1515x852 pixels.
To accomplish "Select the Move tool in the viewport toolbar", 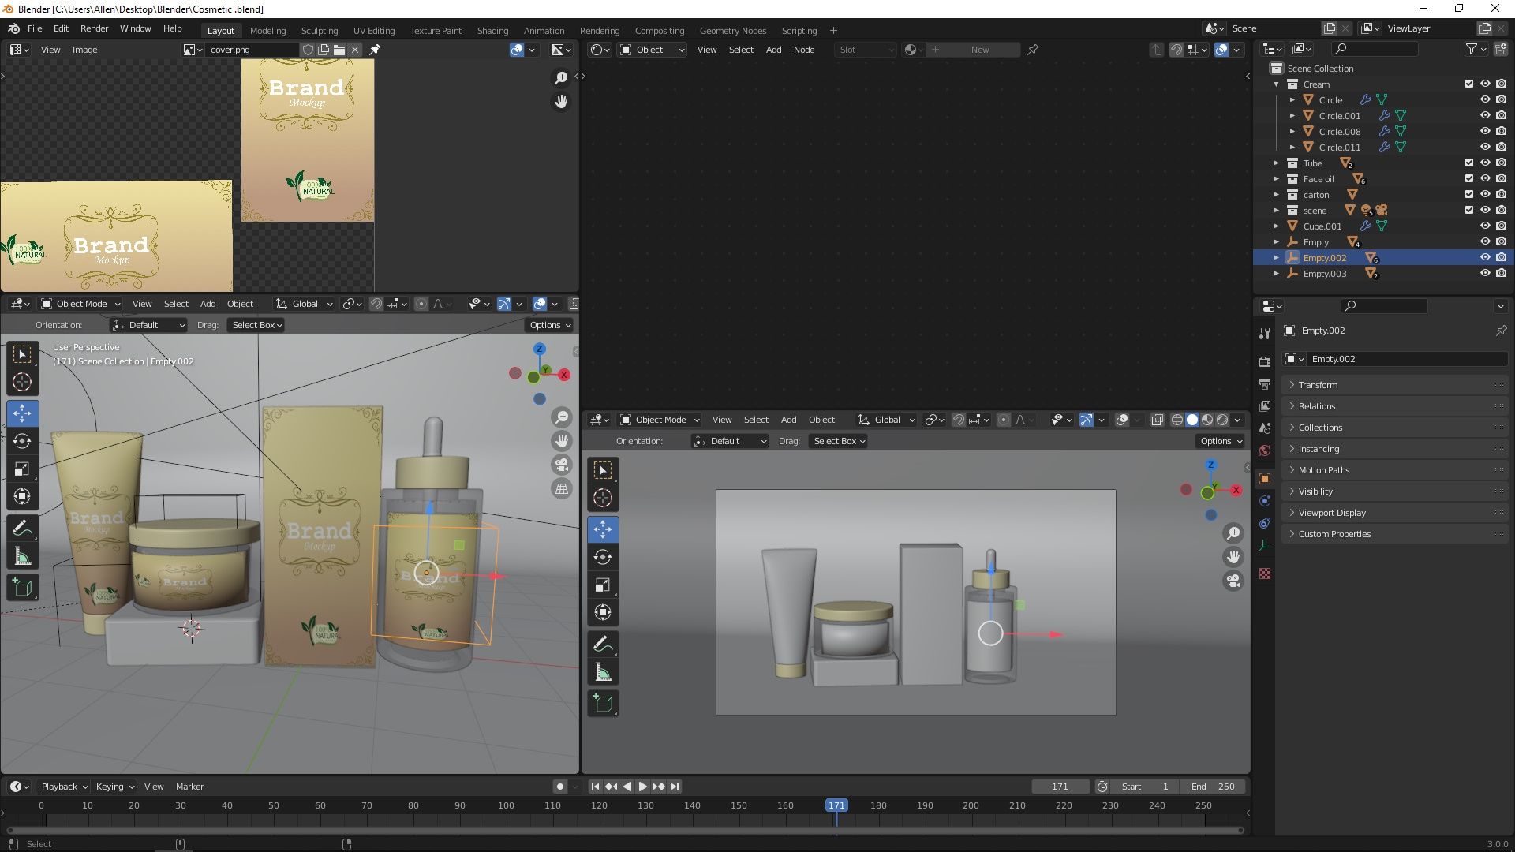I will pos(22,413).
